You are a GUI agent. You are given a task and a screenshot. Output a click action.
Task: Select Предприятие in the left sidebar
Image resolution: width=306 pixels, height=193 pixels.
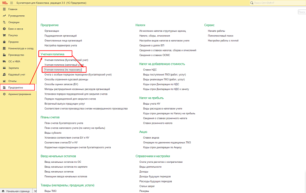click(15, 87)
